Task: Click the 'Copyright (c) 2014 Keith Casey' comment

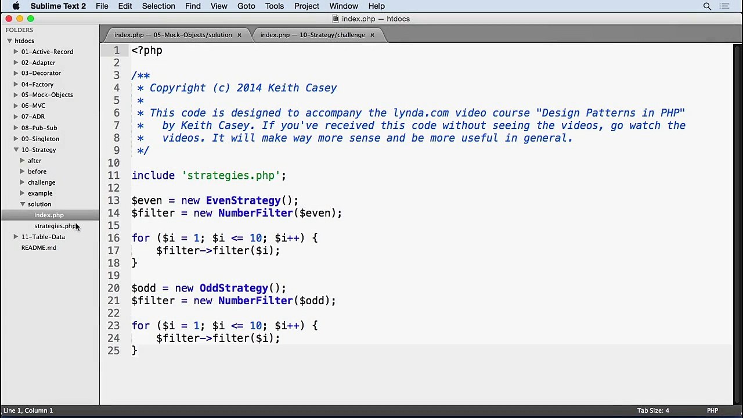Action: point(243,88)
